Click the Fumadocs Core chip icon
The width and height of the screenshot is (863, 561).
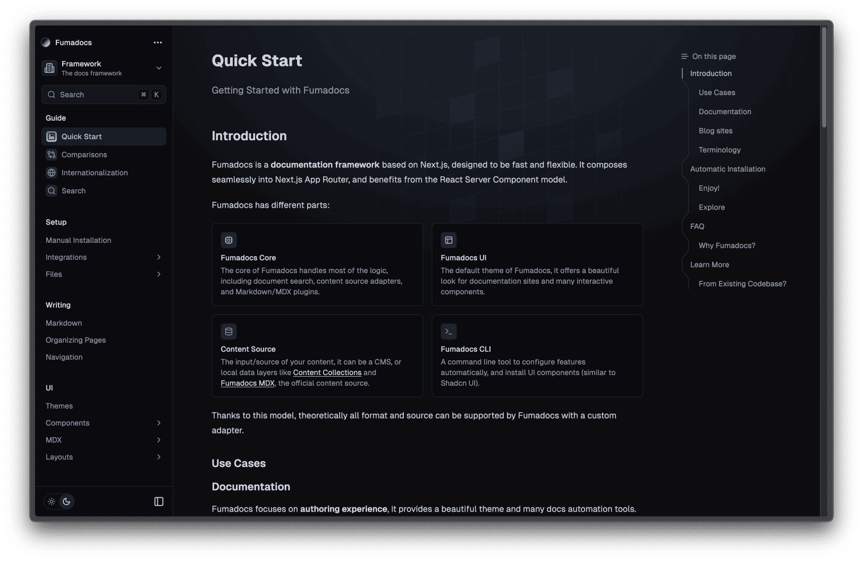229,240
